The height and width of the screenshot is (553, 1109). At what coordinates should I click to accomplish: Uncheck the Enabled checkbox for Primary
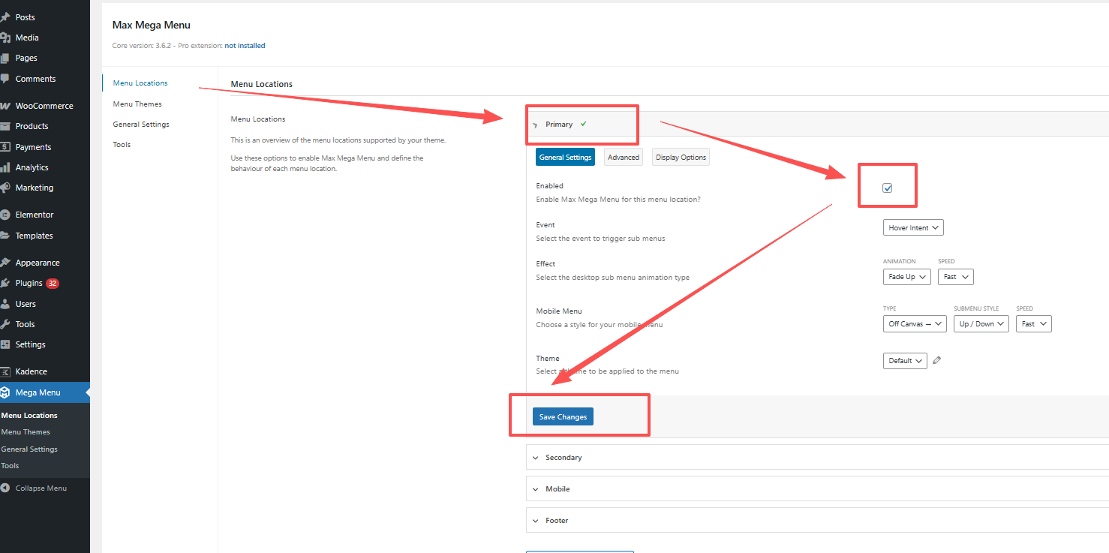click(x=888, y=188)
